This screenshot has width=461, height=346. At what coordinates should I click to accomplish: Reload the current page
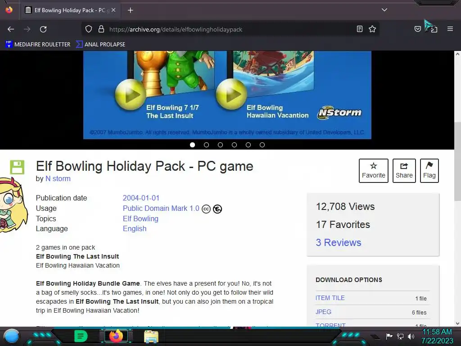click(43, 29)
